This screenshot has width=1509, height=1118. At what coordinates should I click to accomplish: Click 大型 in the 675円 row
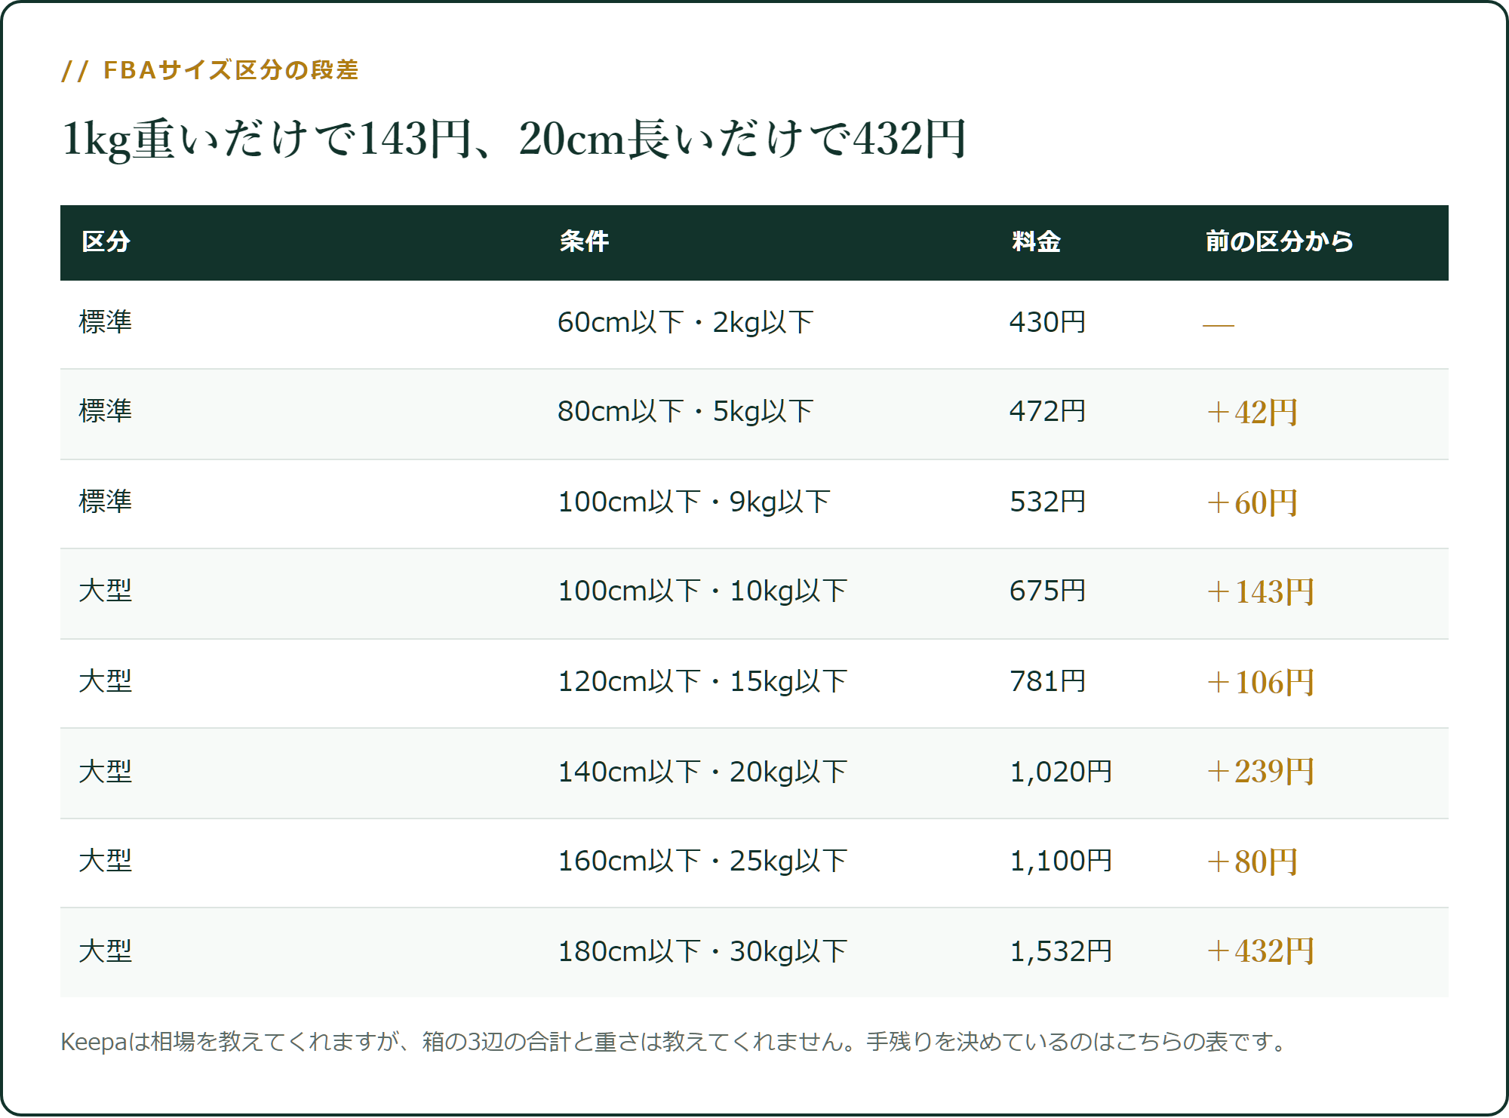click(x=106, y=591)
